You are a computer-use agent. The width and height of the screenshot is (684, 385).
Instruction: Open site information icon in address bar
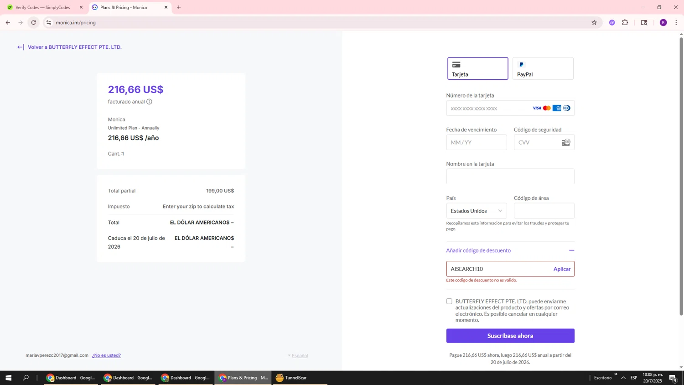[49, 22]
